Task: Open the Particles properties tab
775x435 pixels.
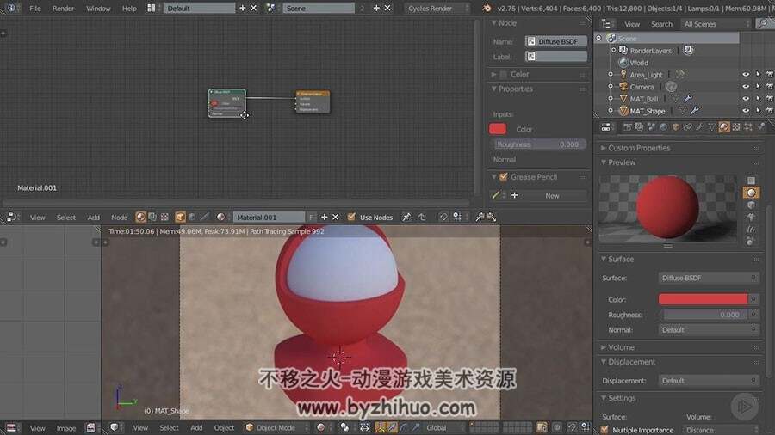Action: 748,127
